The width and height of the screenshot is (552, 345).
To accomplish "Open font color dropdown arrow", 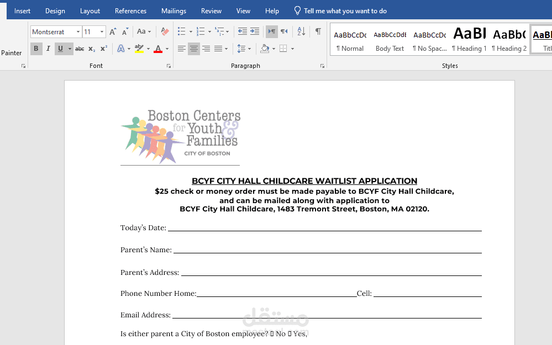I will click(167, 49).
